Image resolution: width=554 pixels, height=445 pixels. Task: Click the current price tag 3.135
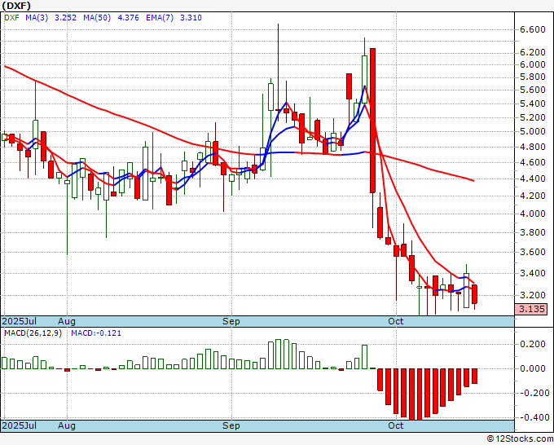pyautogui.click(x=531, y=309)
